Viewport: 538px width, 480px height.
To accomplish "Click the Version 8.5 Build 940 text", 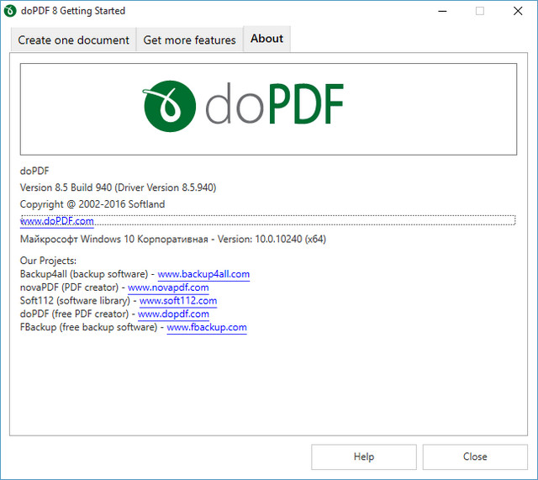I will coord(124,187).
